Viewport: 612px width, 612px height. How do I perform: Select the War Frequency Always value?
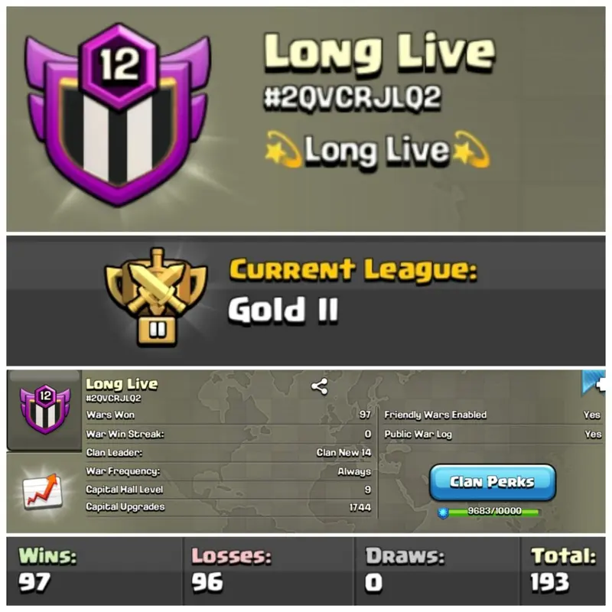[354, 471]
